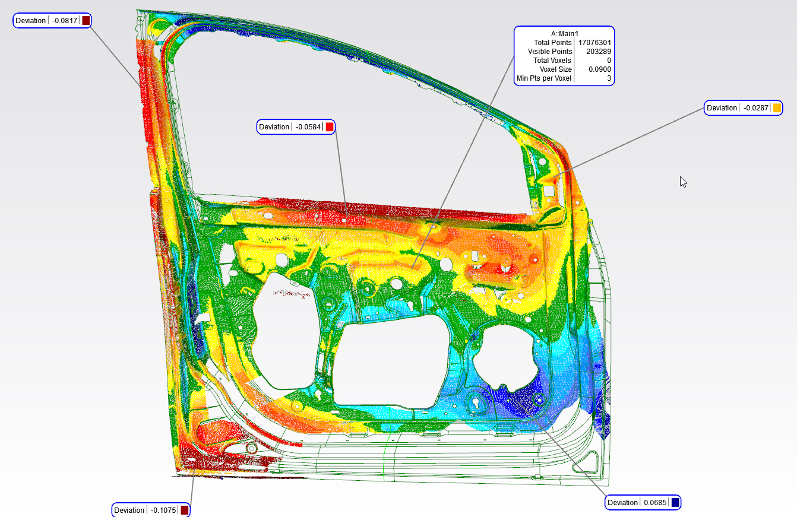This screenshot has width=797, height=517.
Task: Click the dark red swatch in the -0.0817 callout
Action: [x=87, y=20]
